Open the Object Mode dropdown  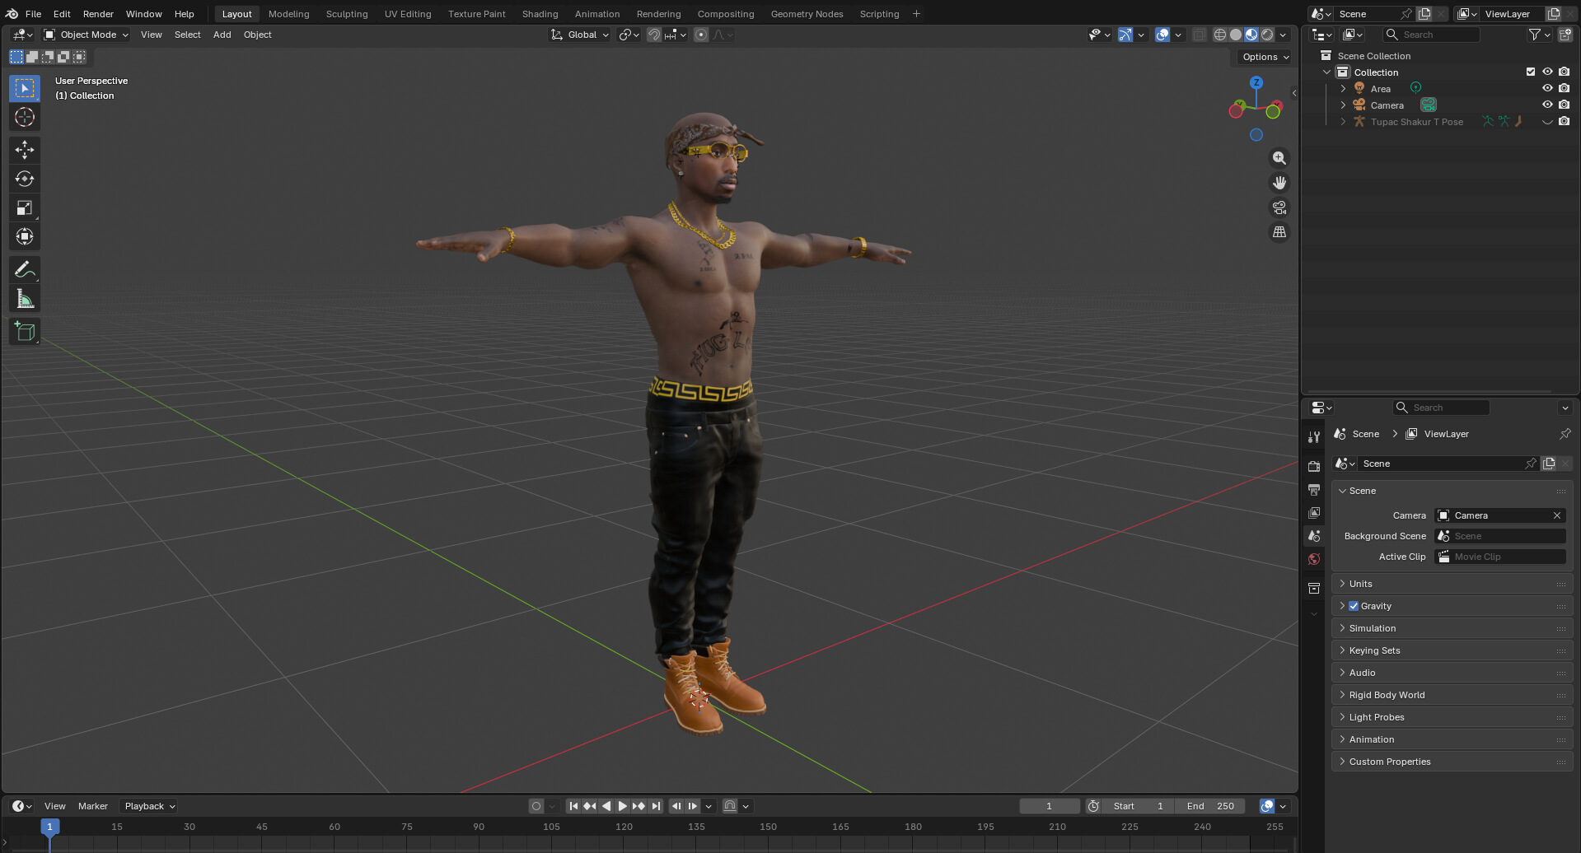coord(87,35)
